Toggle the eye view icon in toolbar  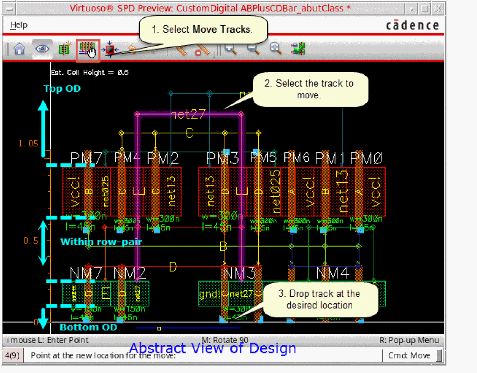coord(42,49)
